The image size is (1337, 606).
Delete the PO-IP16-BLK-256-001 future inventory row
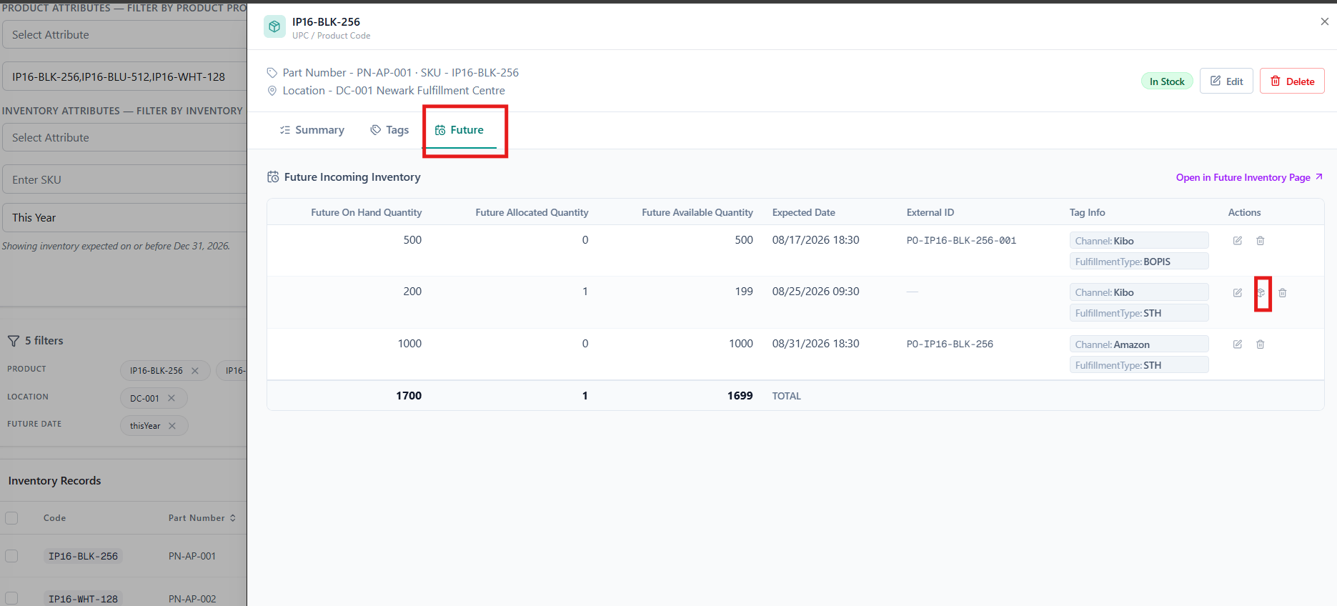pyautogui.click(x=1260, y=241)
